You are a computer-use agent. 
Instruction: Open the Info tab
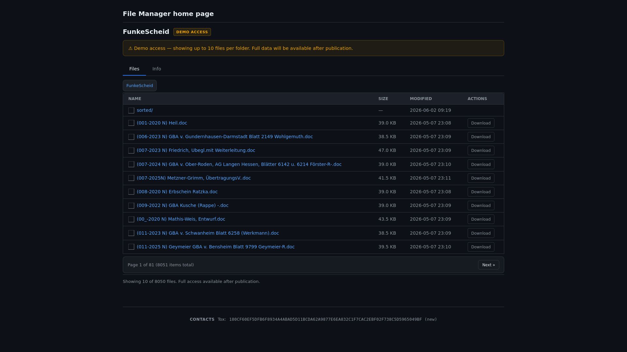[x=157, y=69]
